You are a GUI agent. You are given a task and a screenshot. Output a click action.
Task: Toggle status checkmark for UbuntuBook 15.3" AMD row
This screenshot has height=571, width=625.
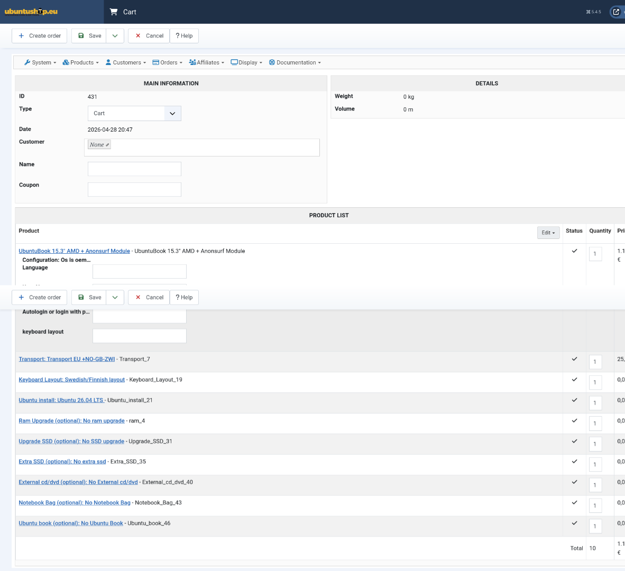(x=574, y=251)
